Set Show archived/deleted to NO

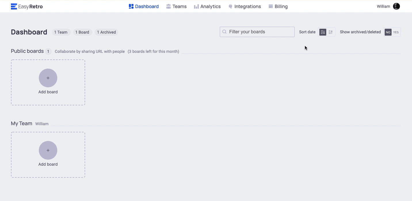coord(388,32)
